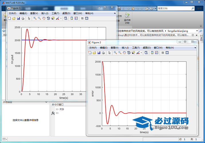Click 运行并计时 button in MATLAB ribbon

[x=127, y=18]
